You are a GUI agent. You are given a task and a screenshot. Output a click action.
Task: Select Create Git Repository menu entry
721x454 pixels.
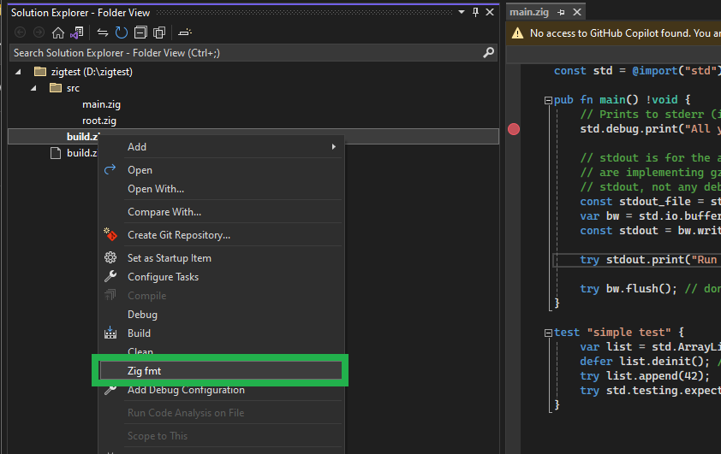(x=178, y=235)
